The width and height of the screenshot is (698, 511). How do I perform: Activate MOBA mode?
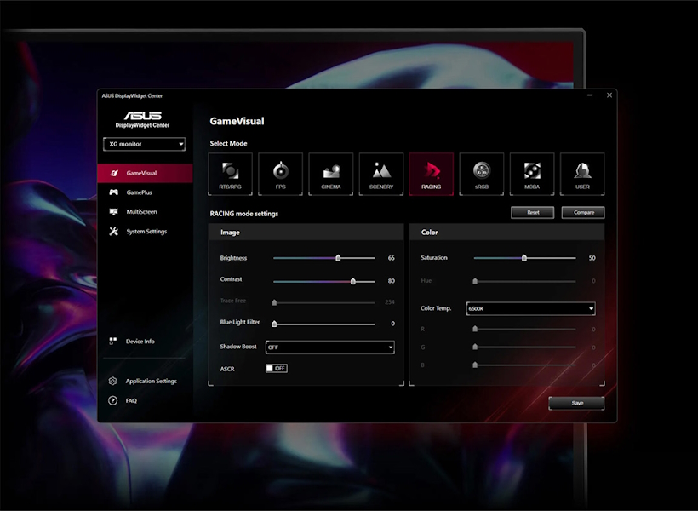531,173
